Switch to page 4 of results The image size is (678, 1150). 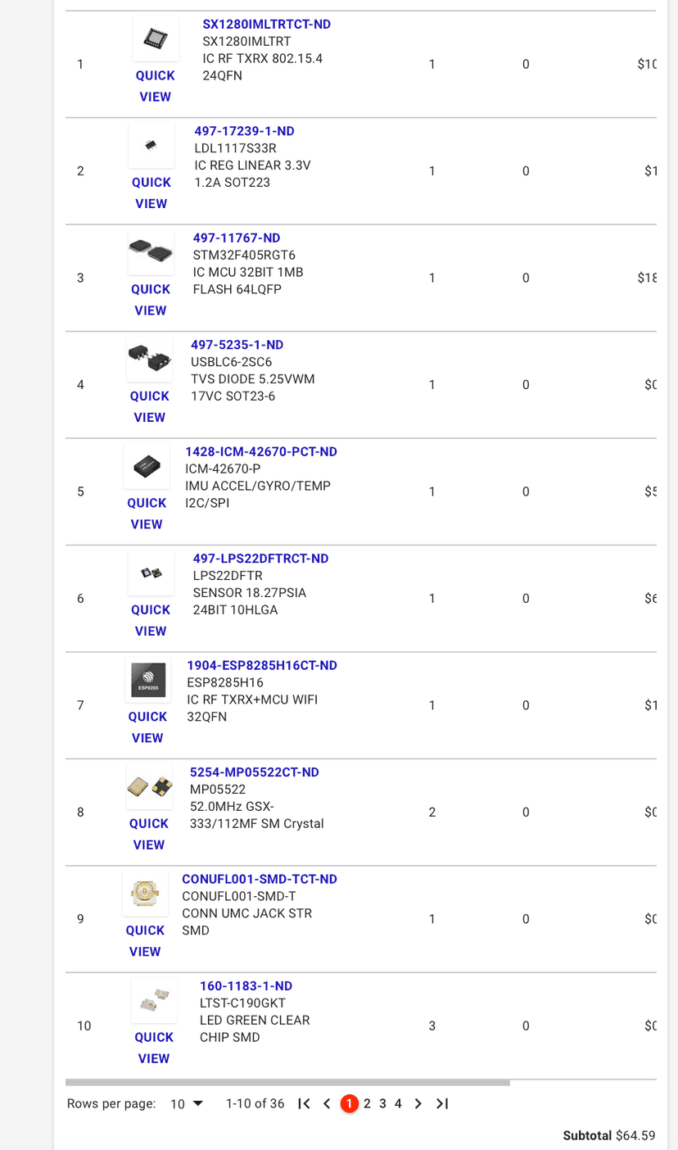[x=398, y=1103]
